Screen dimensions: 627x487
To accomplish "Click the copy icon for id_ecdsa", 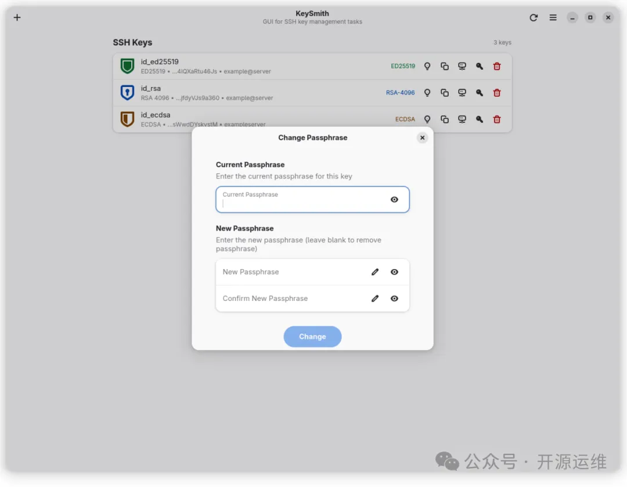I will click(445, 119).
